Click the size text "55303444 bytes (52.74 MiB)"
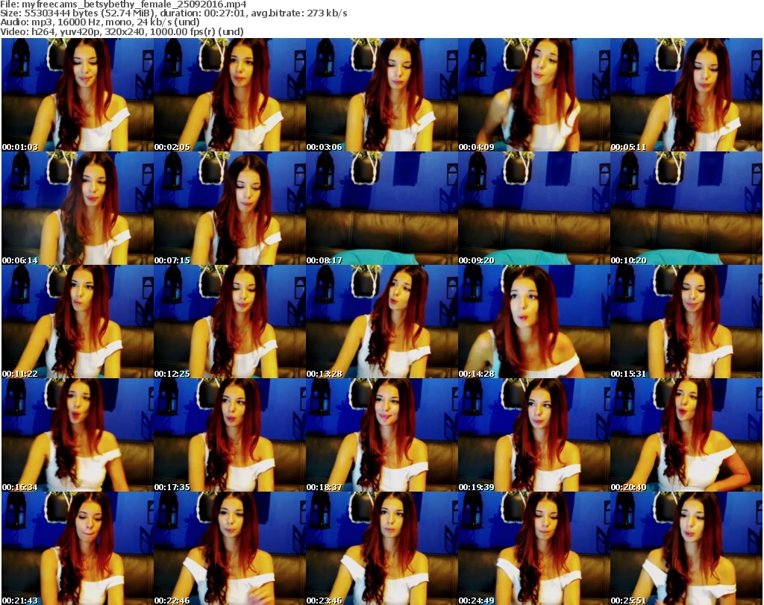 click(90, 13)
